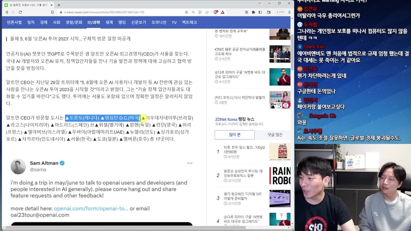Go back with the browser back arrow
411x231 pixels.
point(7,12)
